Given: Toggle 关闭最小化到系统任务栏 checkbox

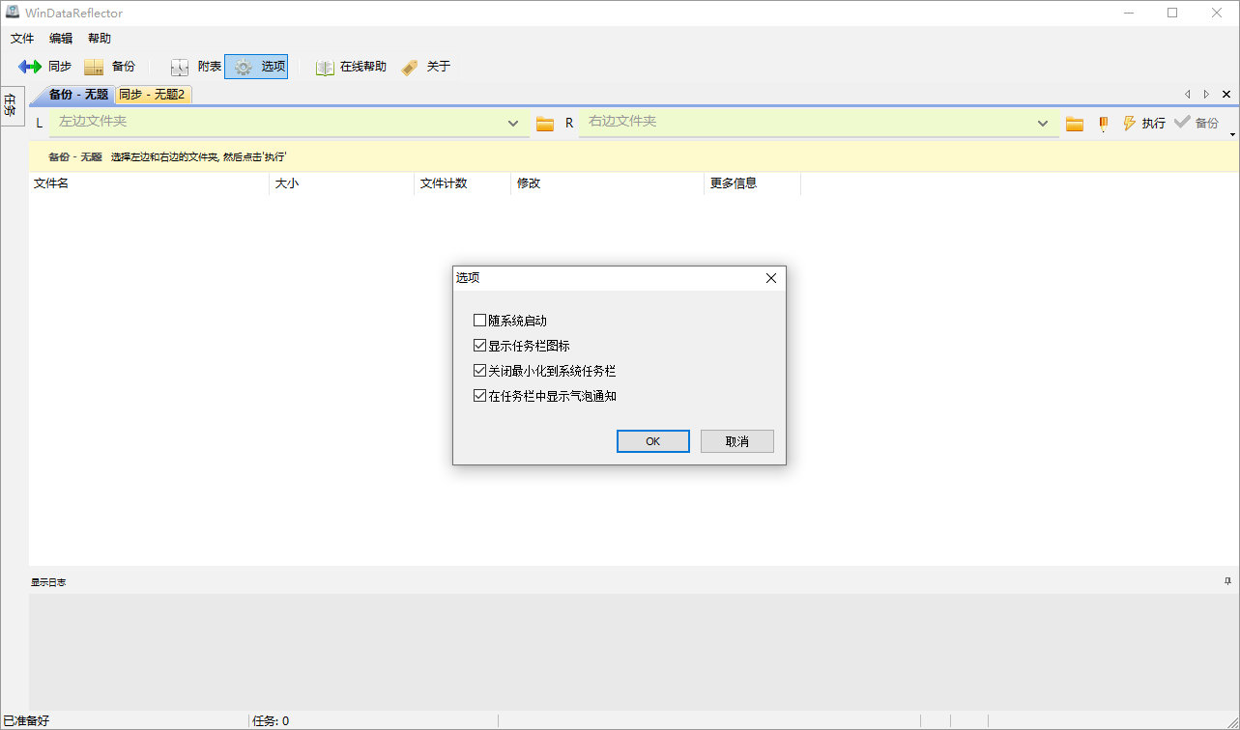Looking at the screenshot, I should 480,371.
